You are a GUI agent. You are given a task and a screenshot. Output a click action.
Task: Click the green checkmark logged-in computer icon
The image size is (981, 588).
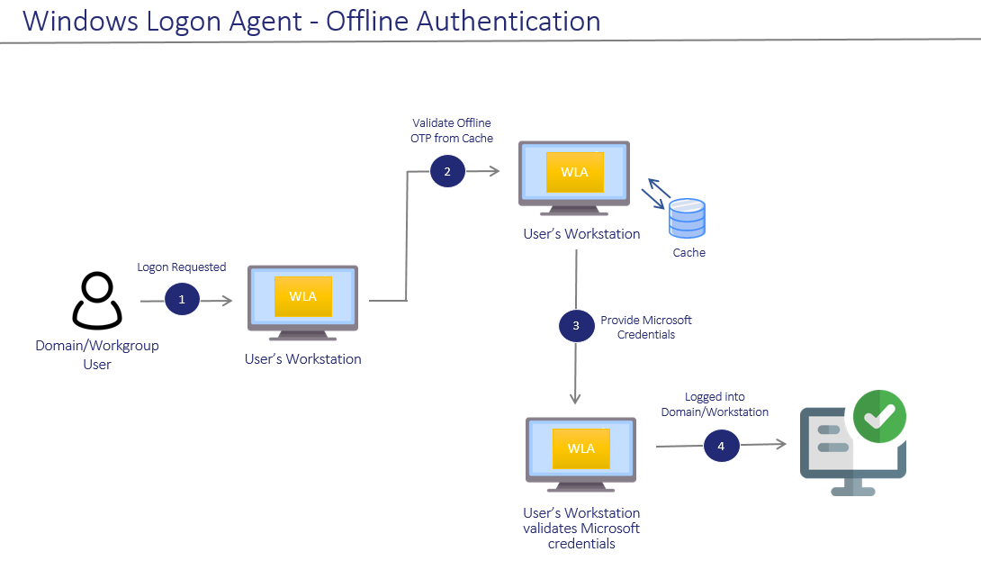click(x=853, y=442)
